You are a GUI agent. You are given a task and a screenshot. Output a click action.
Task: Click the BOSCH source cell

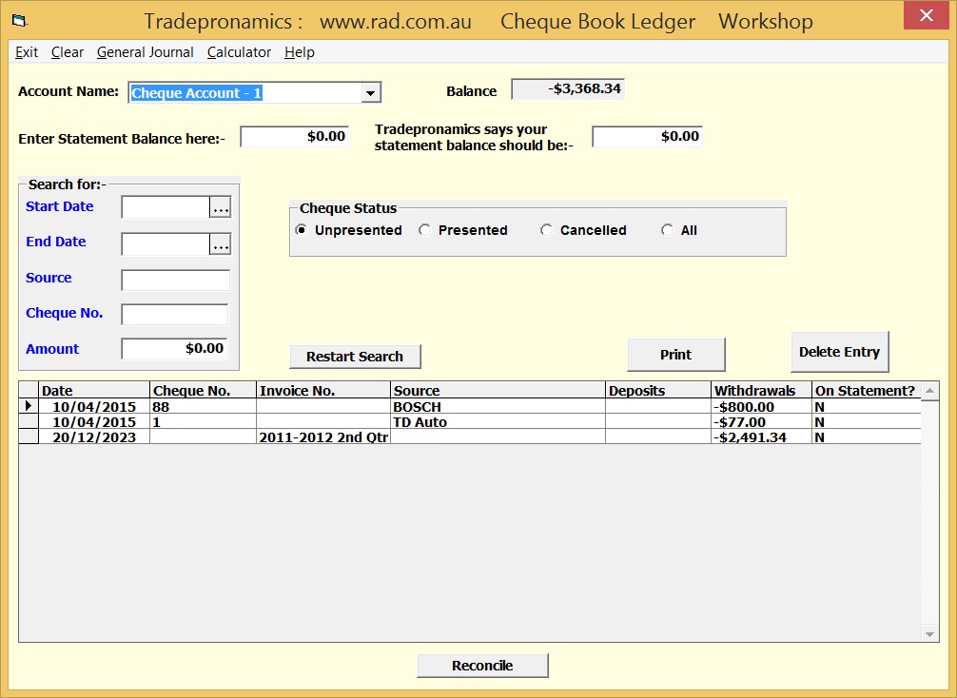click(x=498, y=406)
